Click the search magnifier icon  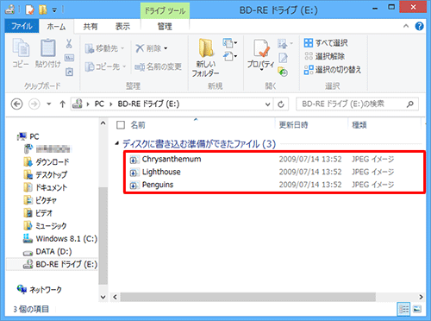coord(410,104)
